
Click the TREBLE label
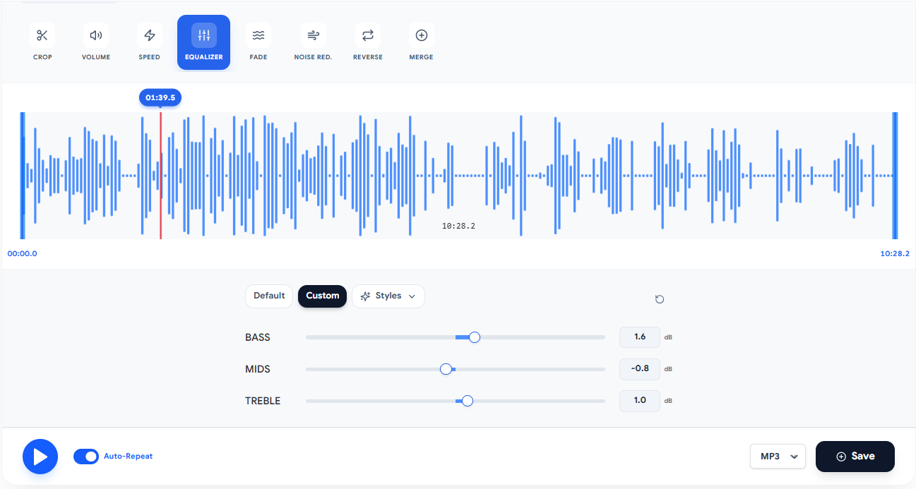click(x=263, y=401)
